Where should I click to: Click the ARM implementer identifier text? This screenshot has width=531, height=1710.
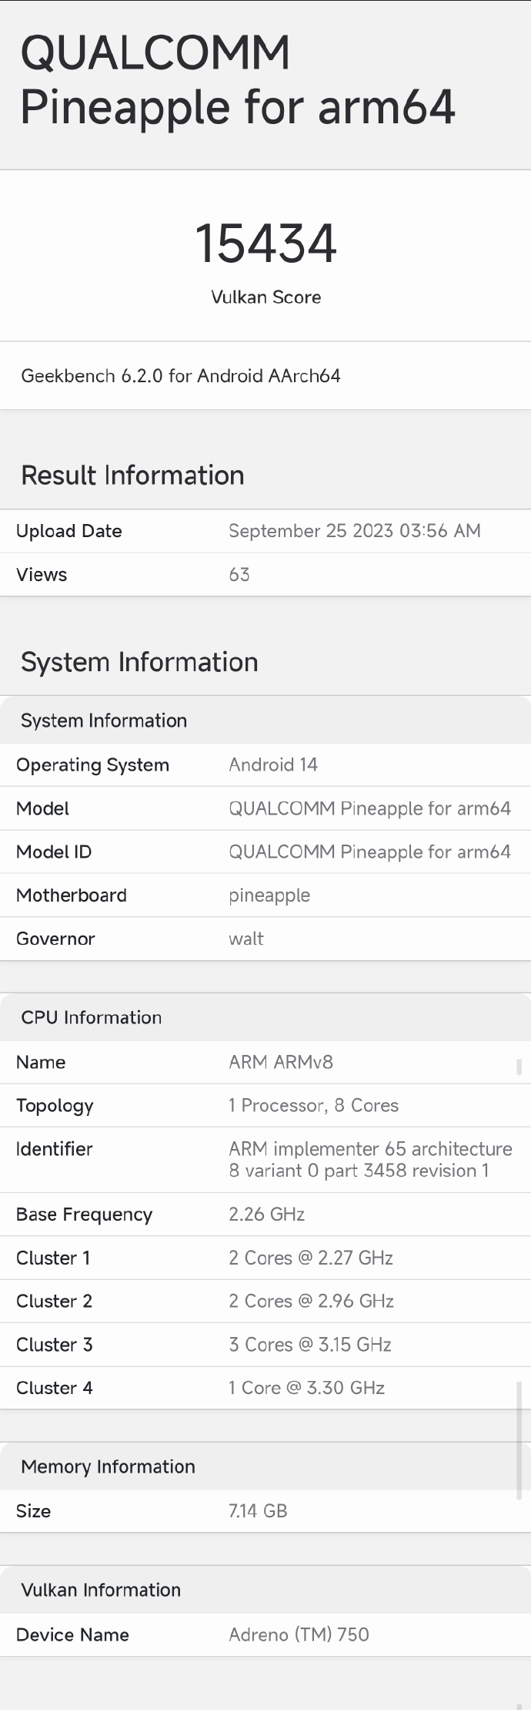pyautogui.click(x=370, y=1160)
